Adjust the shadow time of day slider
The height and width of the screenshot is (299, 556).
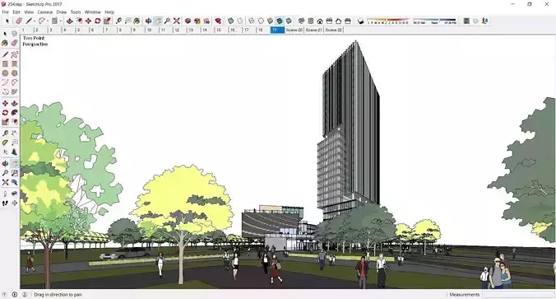tap(435, 21)
